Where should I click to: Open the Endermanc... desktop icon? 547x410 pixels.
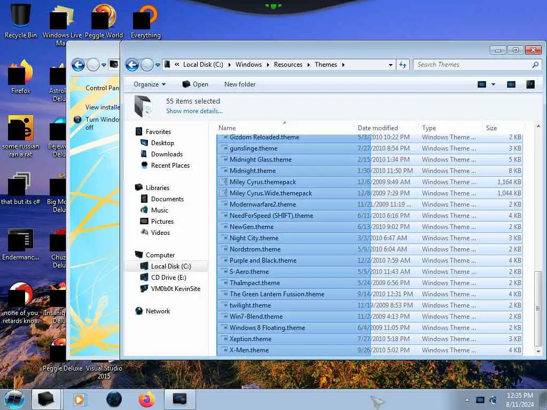click(21, 244)
